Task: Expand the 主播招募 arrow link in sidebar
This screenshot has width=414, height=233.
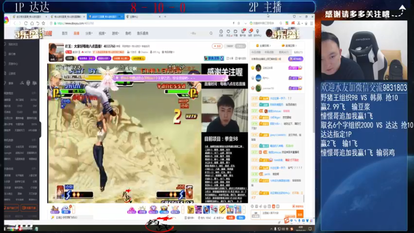Action: (263, 46)
